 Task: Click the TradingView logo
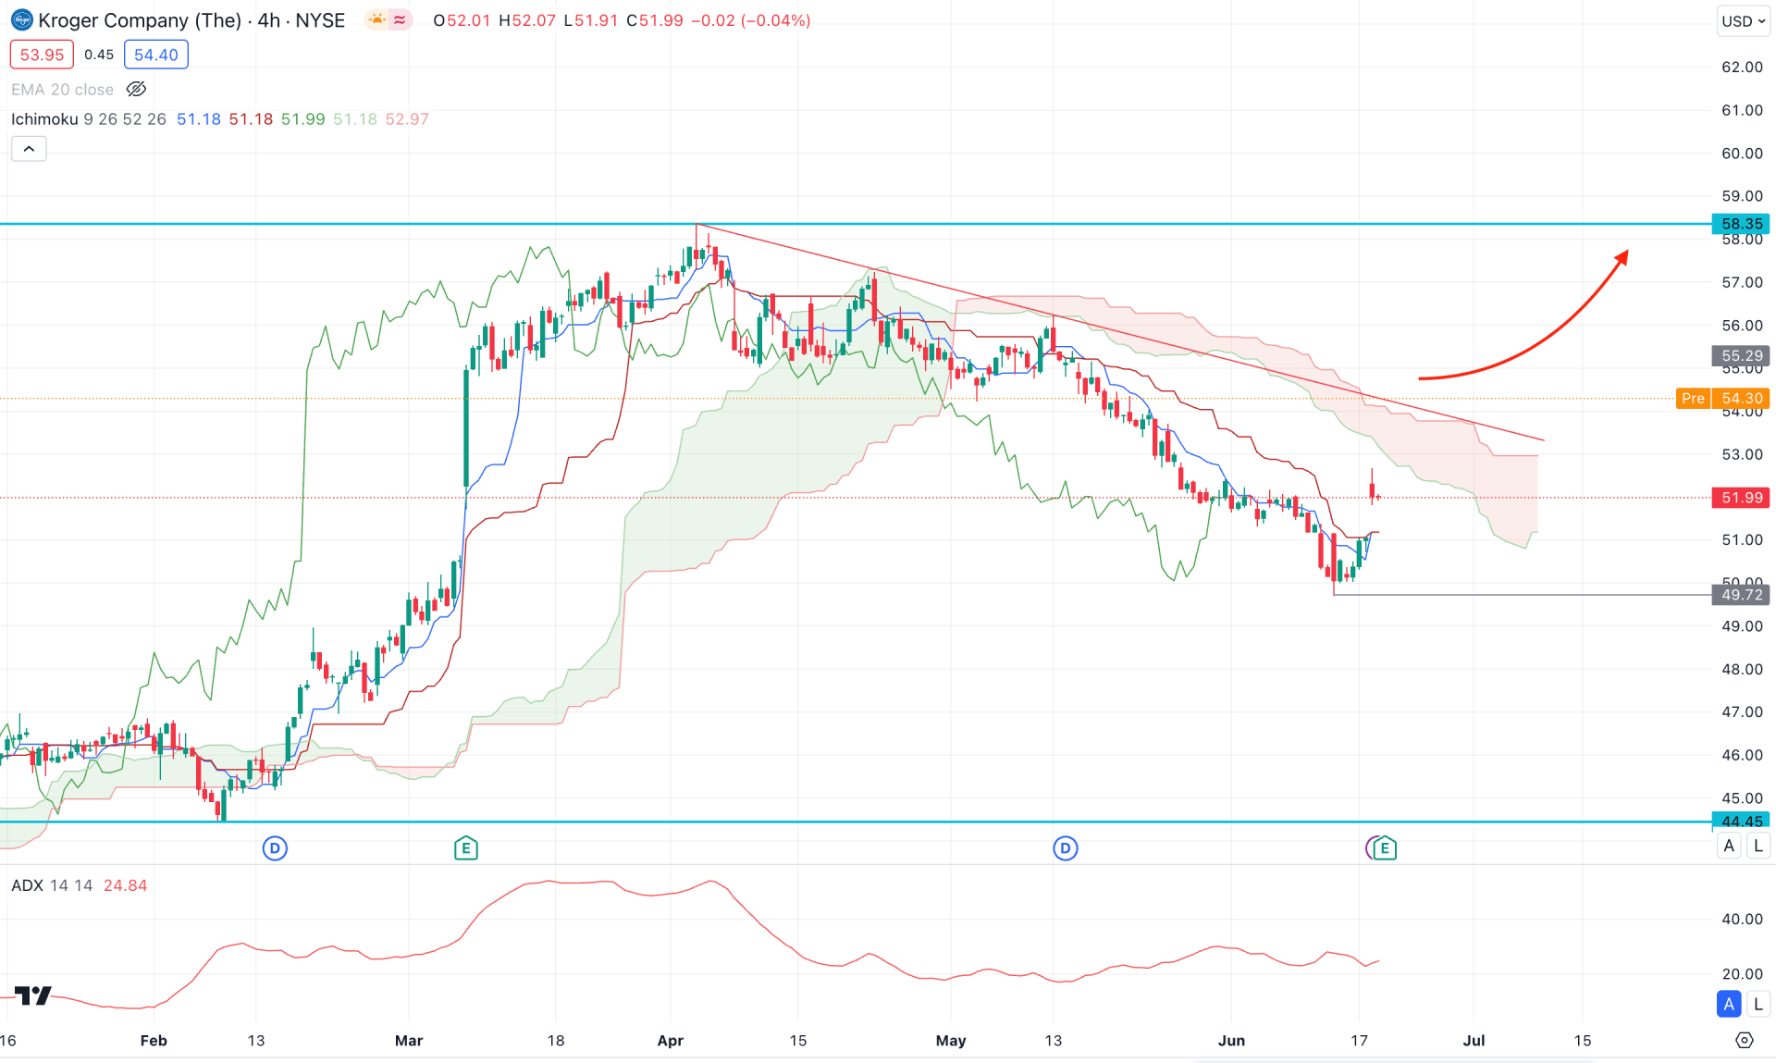32,995
